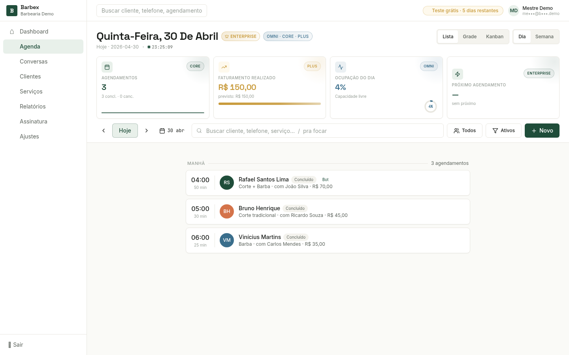569x355 pixels.
Task: Open the 04:00 Rafael Santos Lima appointment
Action: click(328, 183)
